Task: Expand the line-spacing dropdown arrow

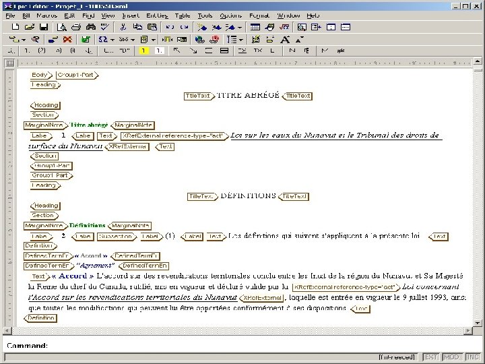Action: tap(241, 40)
